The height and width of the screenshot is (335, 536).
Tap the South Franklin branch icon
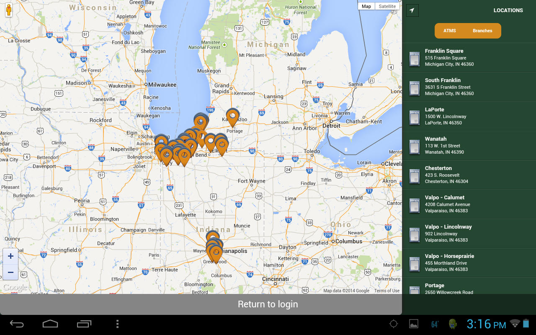click(414, 88)
